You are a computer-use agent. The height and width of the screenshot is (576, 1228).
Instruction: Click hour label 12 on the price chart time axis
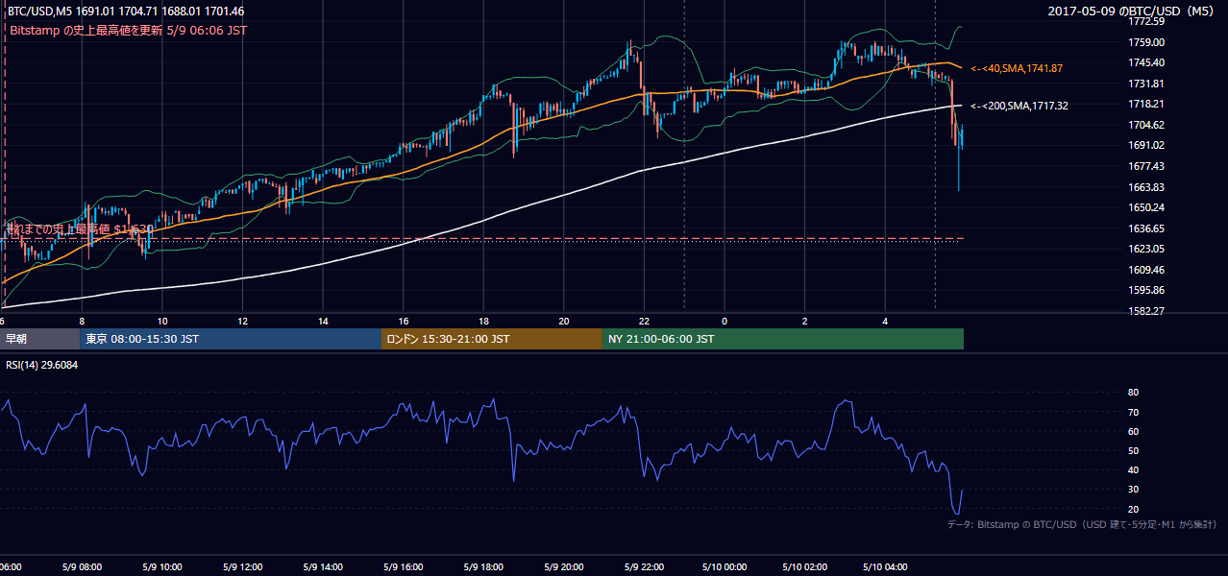click(243, 321)
